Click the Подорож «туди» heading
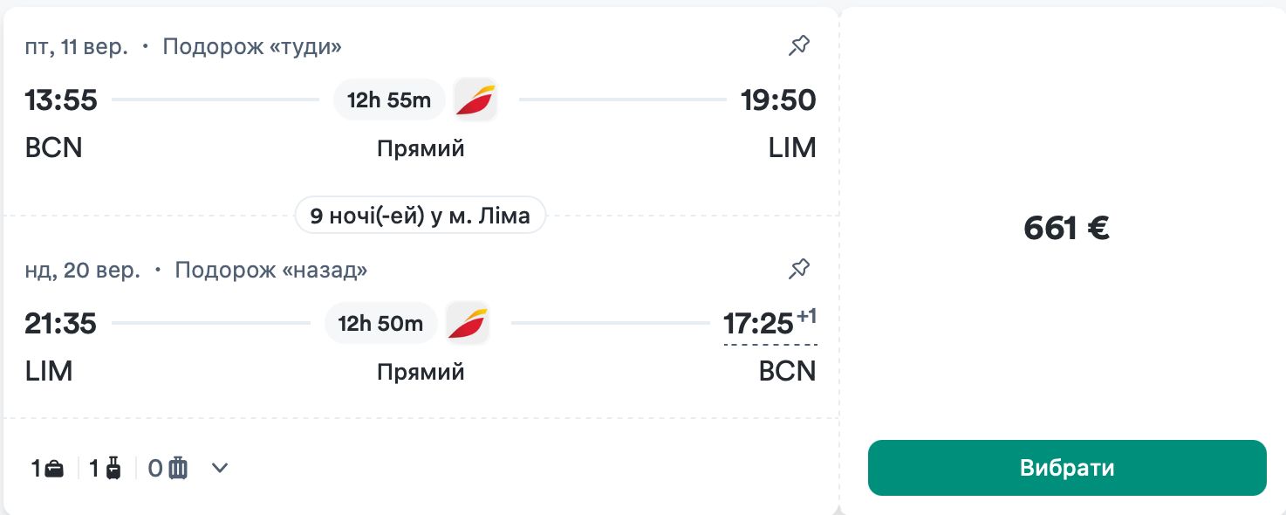The height and width of the screenshot is (515, 1286). tap(252, 46)
